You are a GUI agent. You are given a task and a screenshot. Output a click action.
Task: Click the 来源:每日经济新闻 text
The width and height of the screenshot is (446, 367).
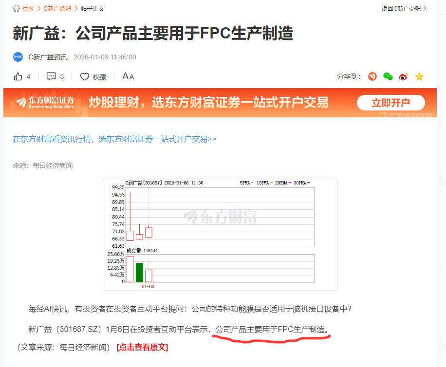[x=43, y=165]
